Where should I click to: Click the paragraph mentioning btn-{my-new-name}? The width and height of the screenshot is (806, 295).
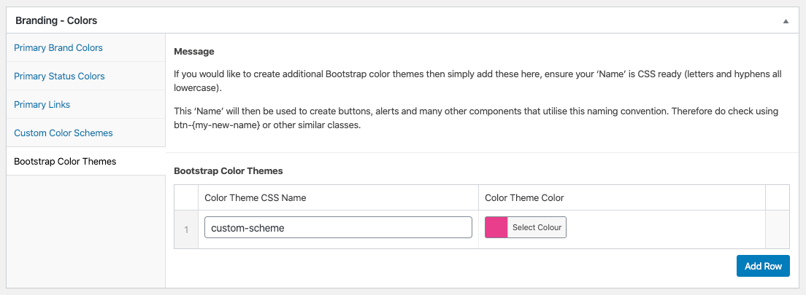476,118
